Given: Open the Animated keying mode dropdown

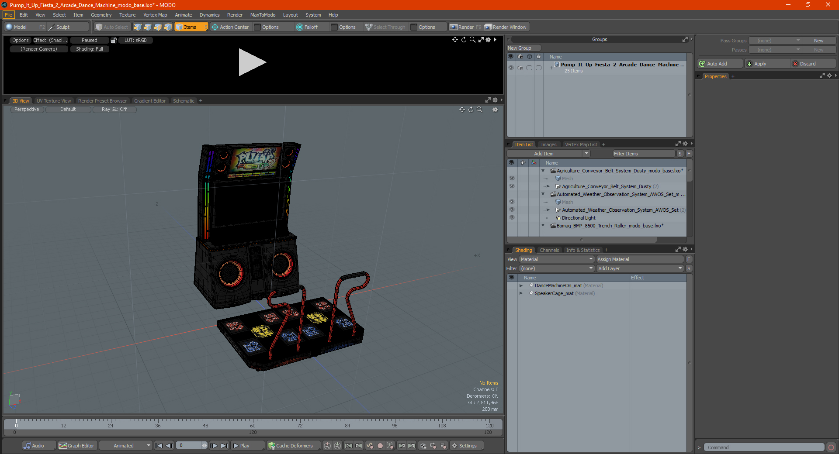Looking at the screenshot, I should [126, 446].
